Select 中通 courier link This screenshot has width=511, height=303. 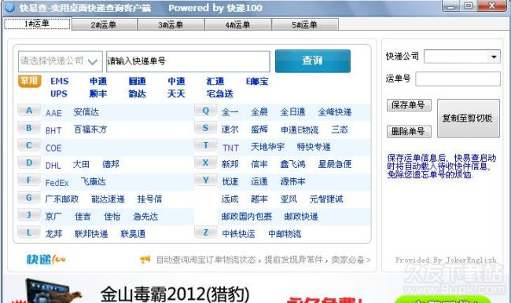176,81
